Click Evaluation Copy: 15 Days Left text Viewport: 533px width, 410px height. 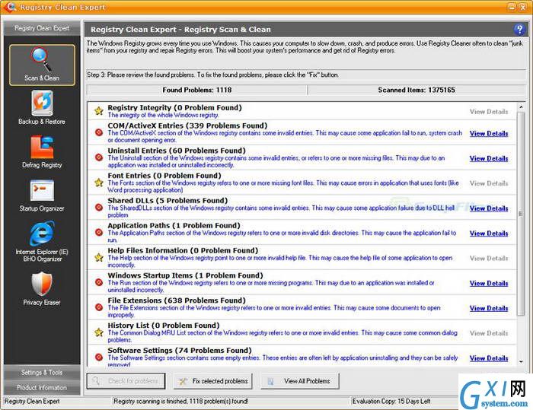point(391,401)
